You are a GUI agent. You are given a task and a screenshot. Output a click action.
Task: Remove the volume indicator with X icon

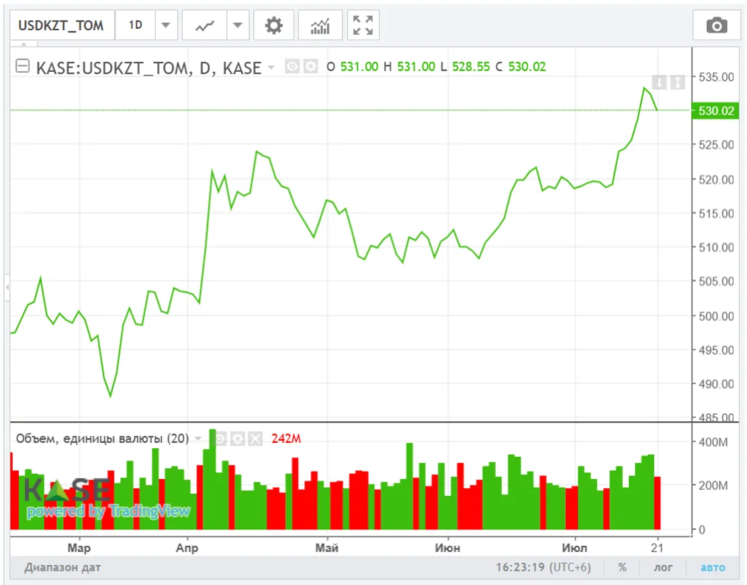point(255,439)
